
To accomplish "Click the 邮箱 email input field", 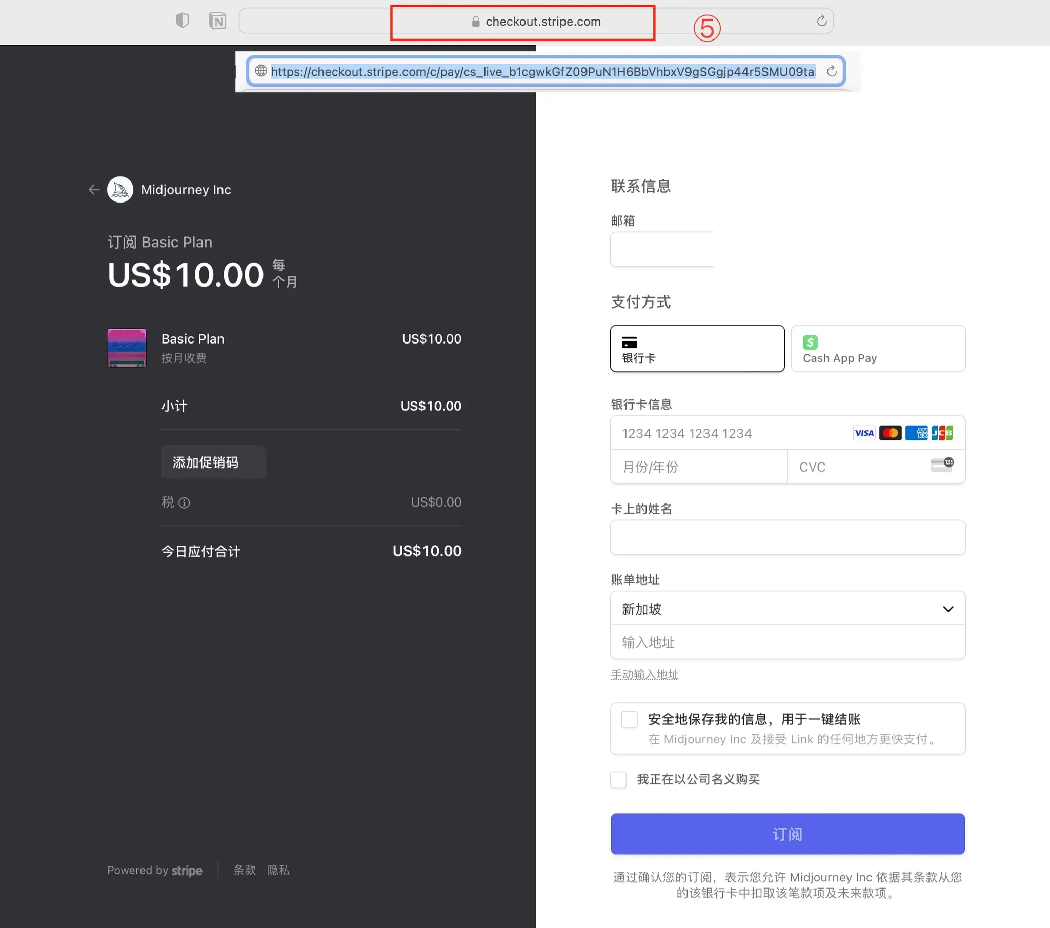I will [662, 249].
